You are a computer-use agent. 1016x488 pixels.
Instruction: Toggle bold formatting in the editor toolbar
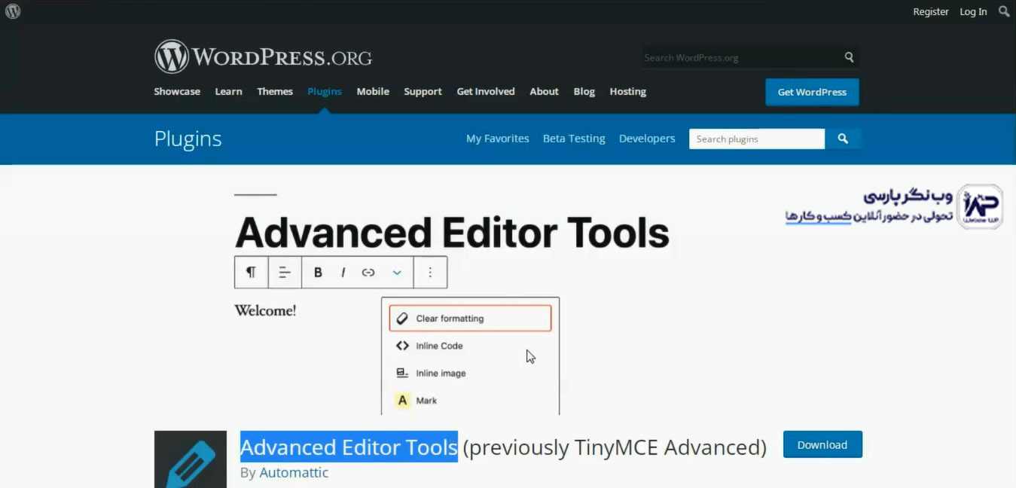[x=318, y=272]
